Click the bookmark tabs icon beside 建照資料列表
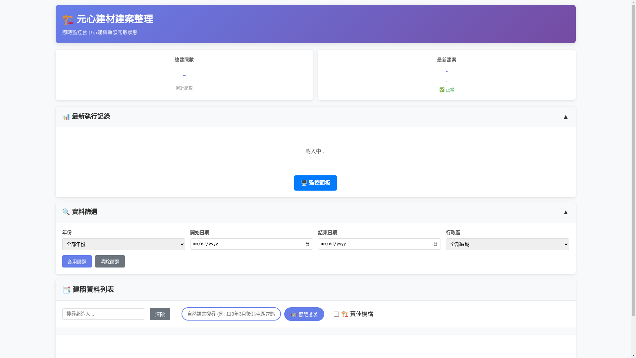The image size is (636, 358). tap(66, 290)
